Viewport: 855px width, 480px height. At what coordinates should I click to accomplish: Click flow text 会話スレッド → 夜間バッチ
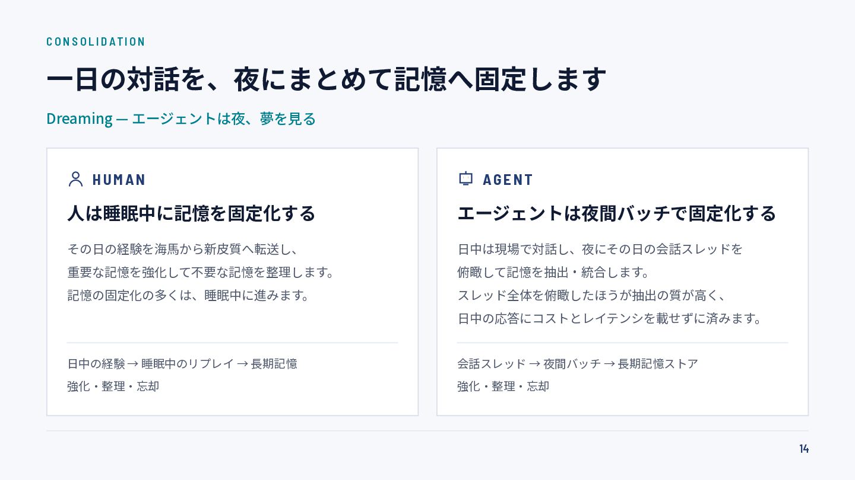click(578, 363)
